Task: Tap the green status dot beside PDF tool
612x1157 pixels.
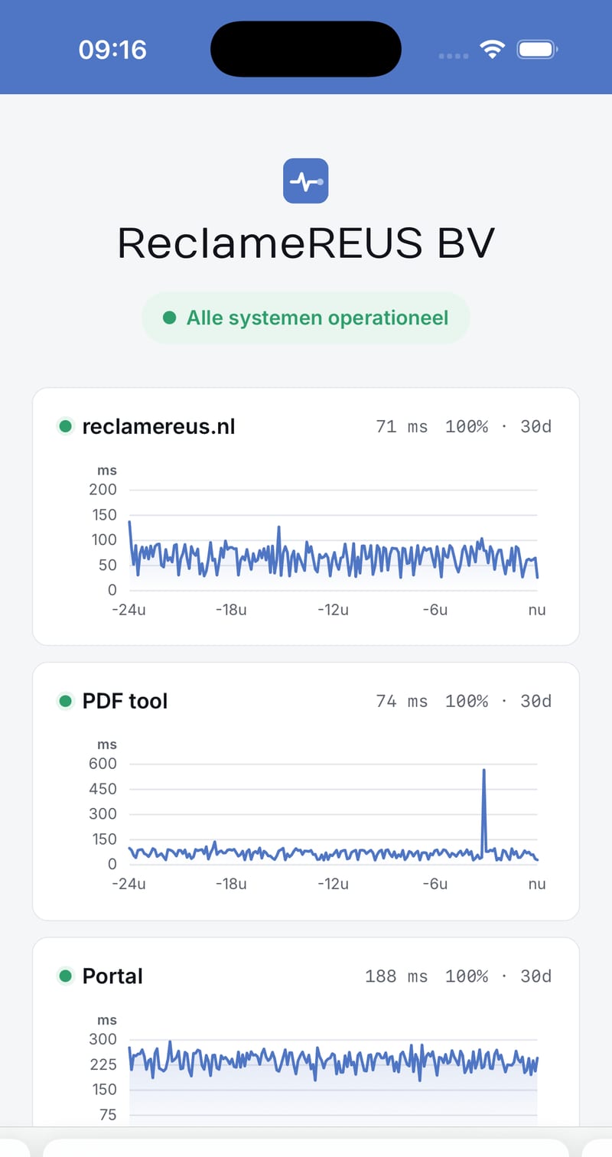Action: (65, 701)
